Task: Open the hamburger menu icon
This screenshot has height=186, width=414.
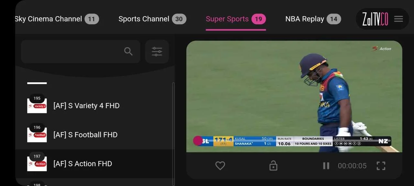Action: pos(398,19)
